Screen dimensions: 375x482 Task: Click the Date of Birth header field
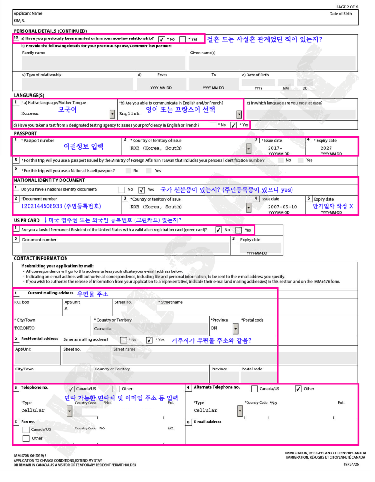tap(341, 14)
